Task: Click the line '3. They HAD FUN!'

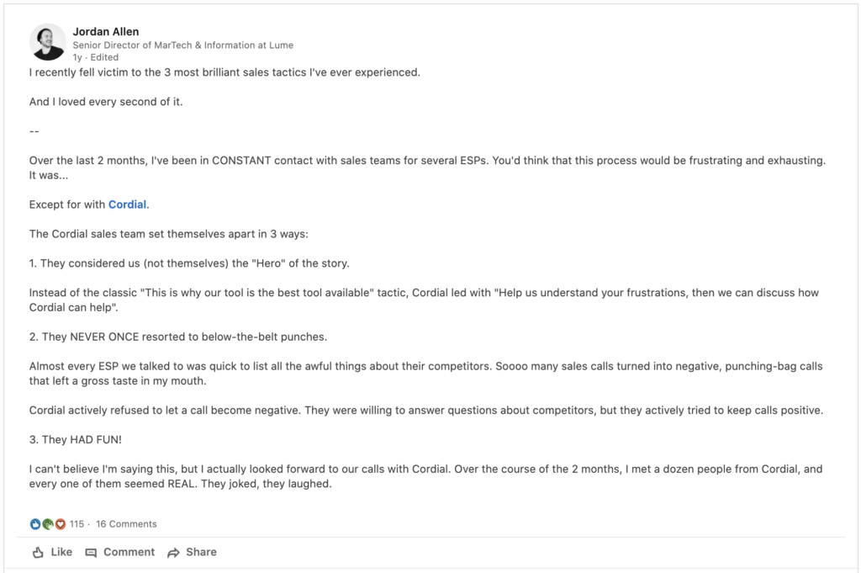Action: click(x=75, y=439)
